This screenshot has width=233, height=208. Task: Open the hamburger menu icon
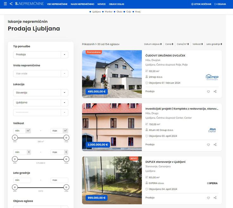click(5, 4)
